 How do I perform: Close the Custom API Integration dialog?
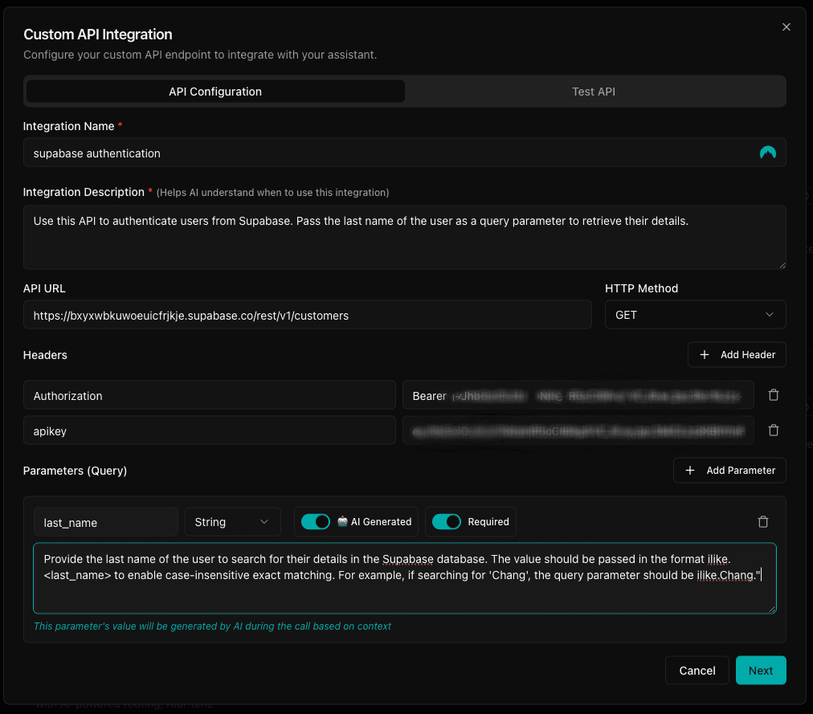tap(786, 27)
